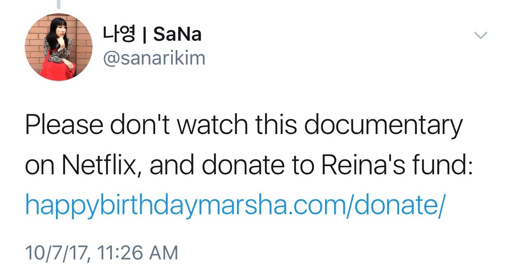511x273 pixels.
Task: Click the Korean name 나영
Action: click(119, 35)
